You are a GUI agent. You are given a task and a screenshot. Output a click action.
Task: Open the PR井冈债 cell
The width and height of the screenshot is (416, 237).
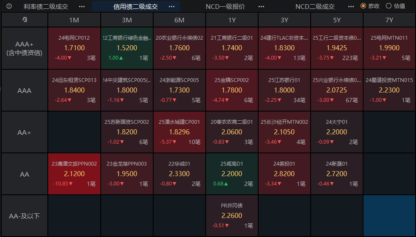[x=232, y=216]
